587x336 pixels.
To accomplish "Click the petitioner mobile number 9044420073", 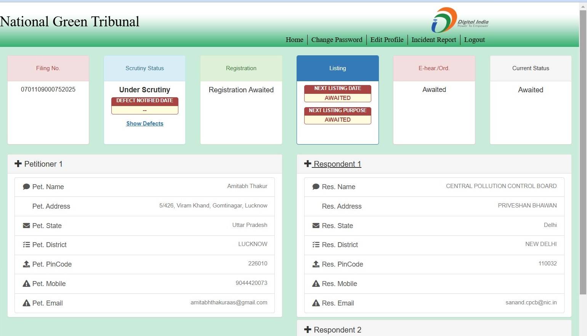I will pyautogui.click(x=252, y=283).
